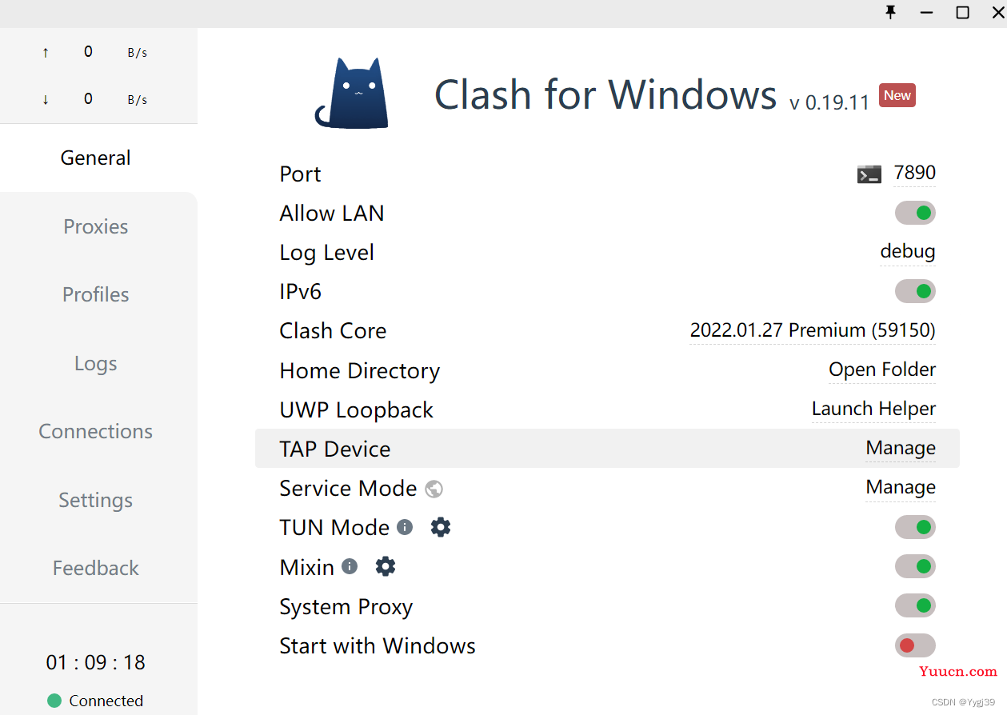The image size is (1007, 715).
Task: Pin the window with the pushpin icon
Action: pyautogui.click(x=890, y=12)
